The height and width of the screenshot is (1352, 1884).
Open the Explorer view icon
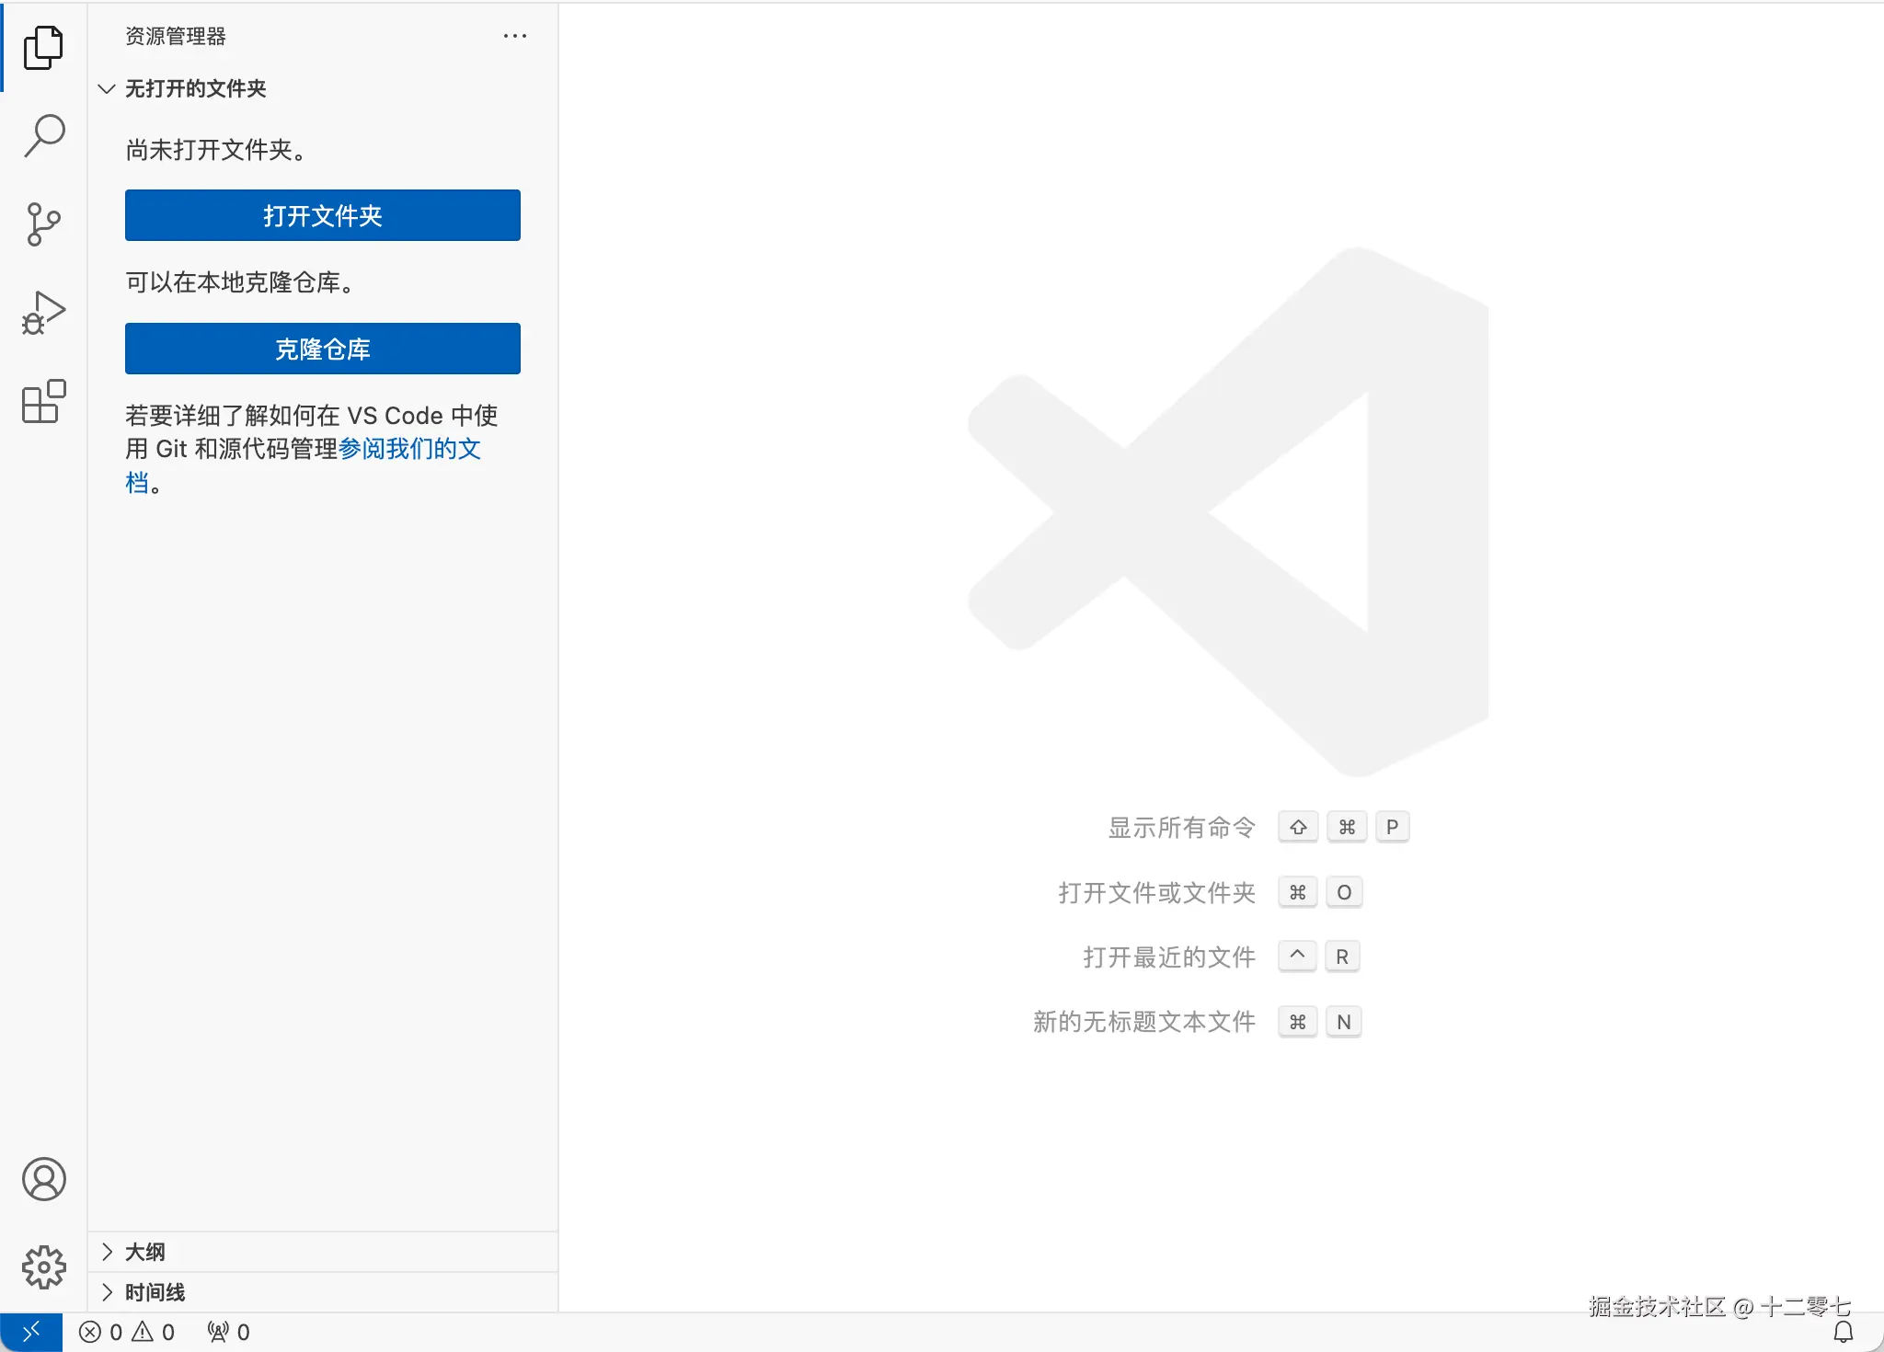(43, 47)
